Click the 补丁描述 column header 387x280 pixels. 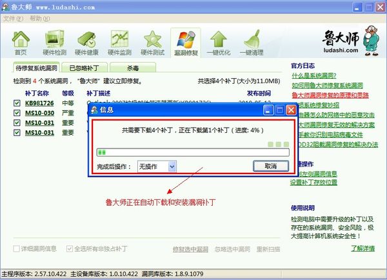99,93
